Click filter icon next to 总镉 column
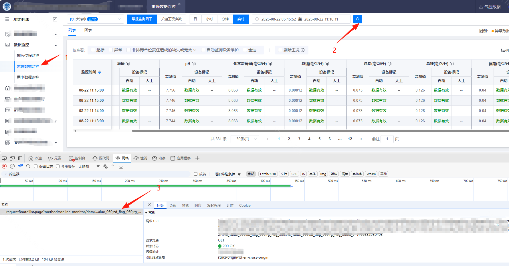509x266 pixels. (x=327, y=64)
